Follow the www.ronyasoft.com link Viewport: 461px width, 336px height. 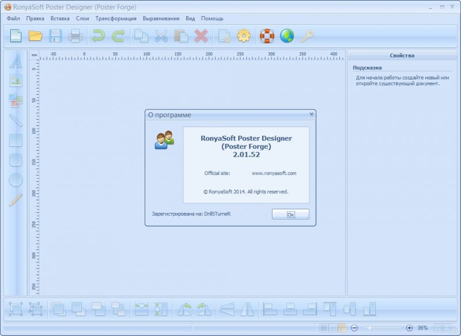pos(274,173)
